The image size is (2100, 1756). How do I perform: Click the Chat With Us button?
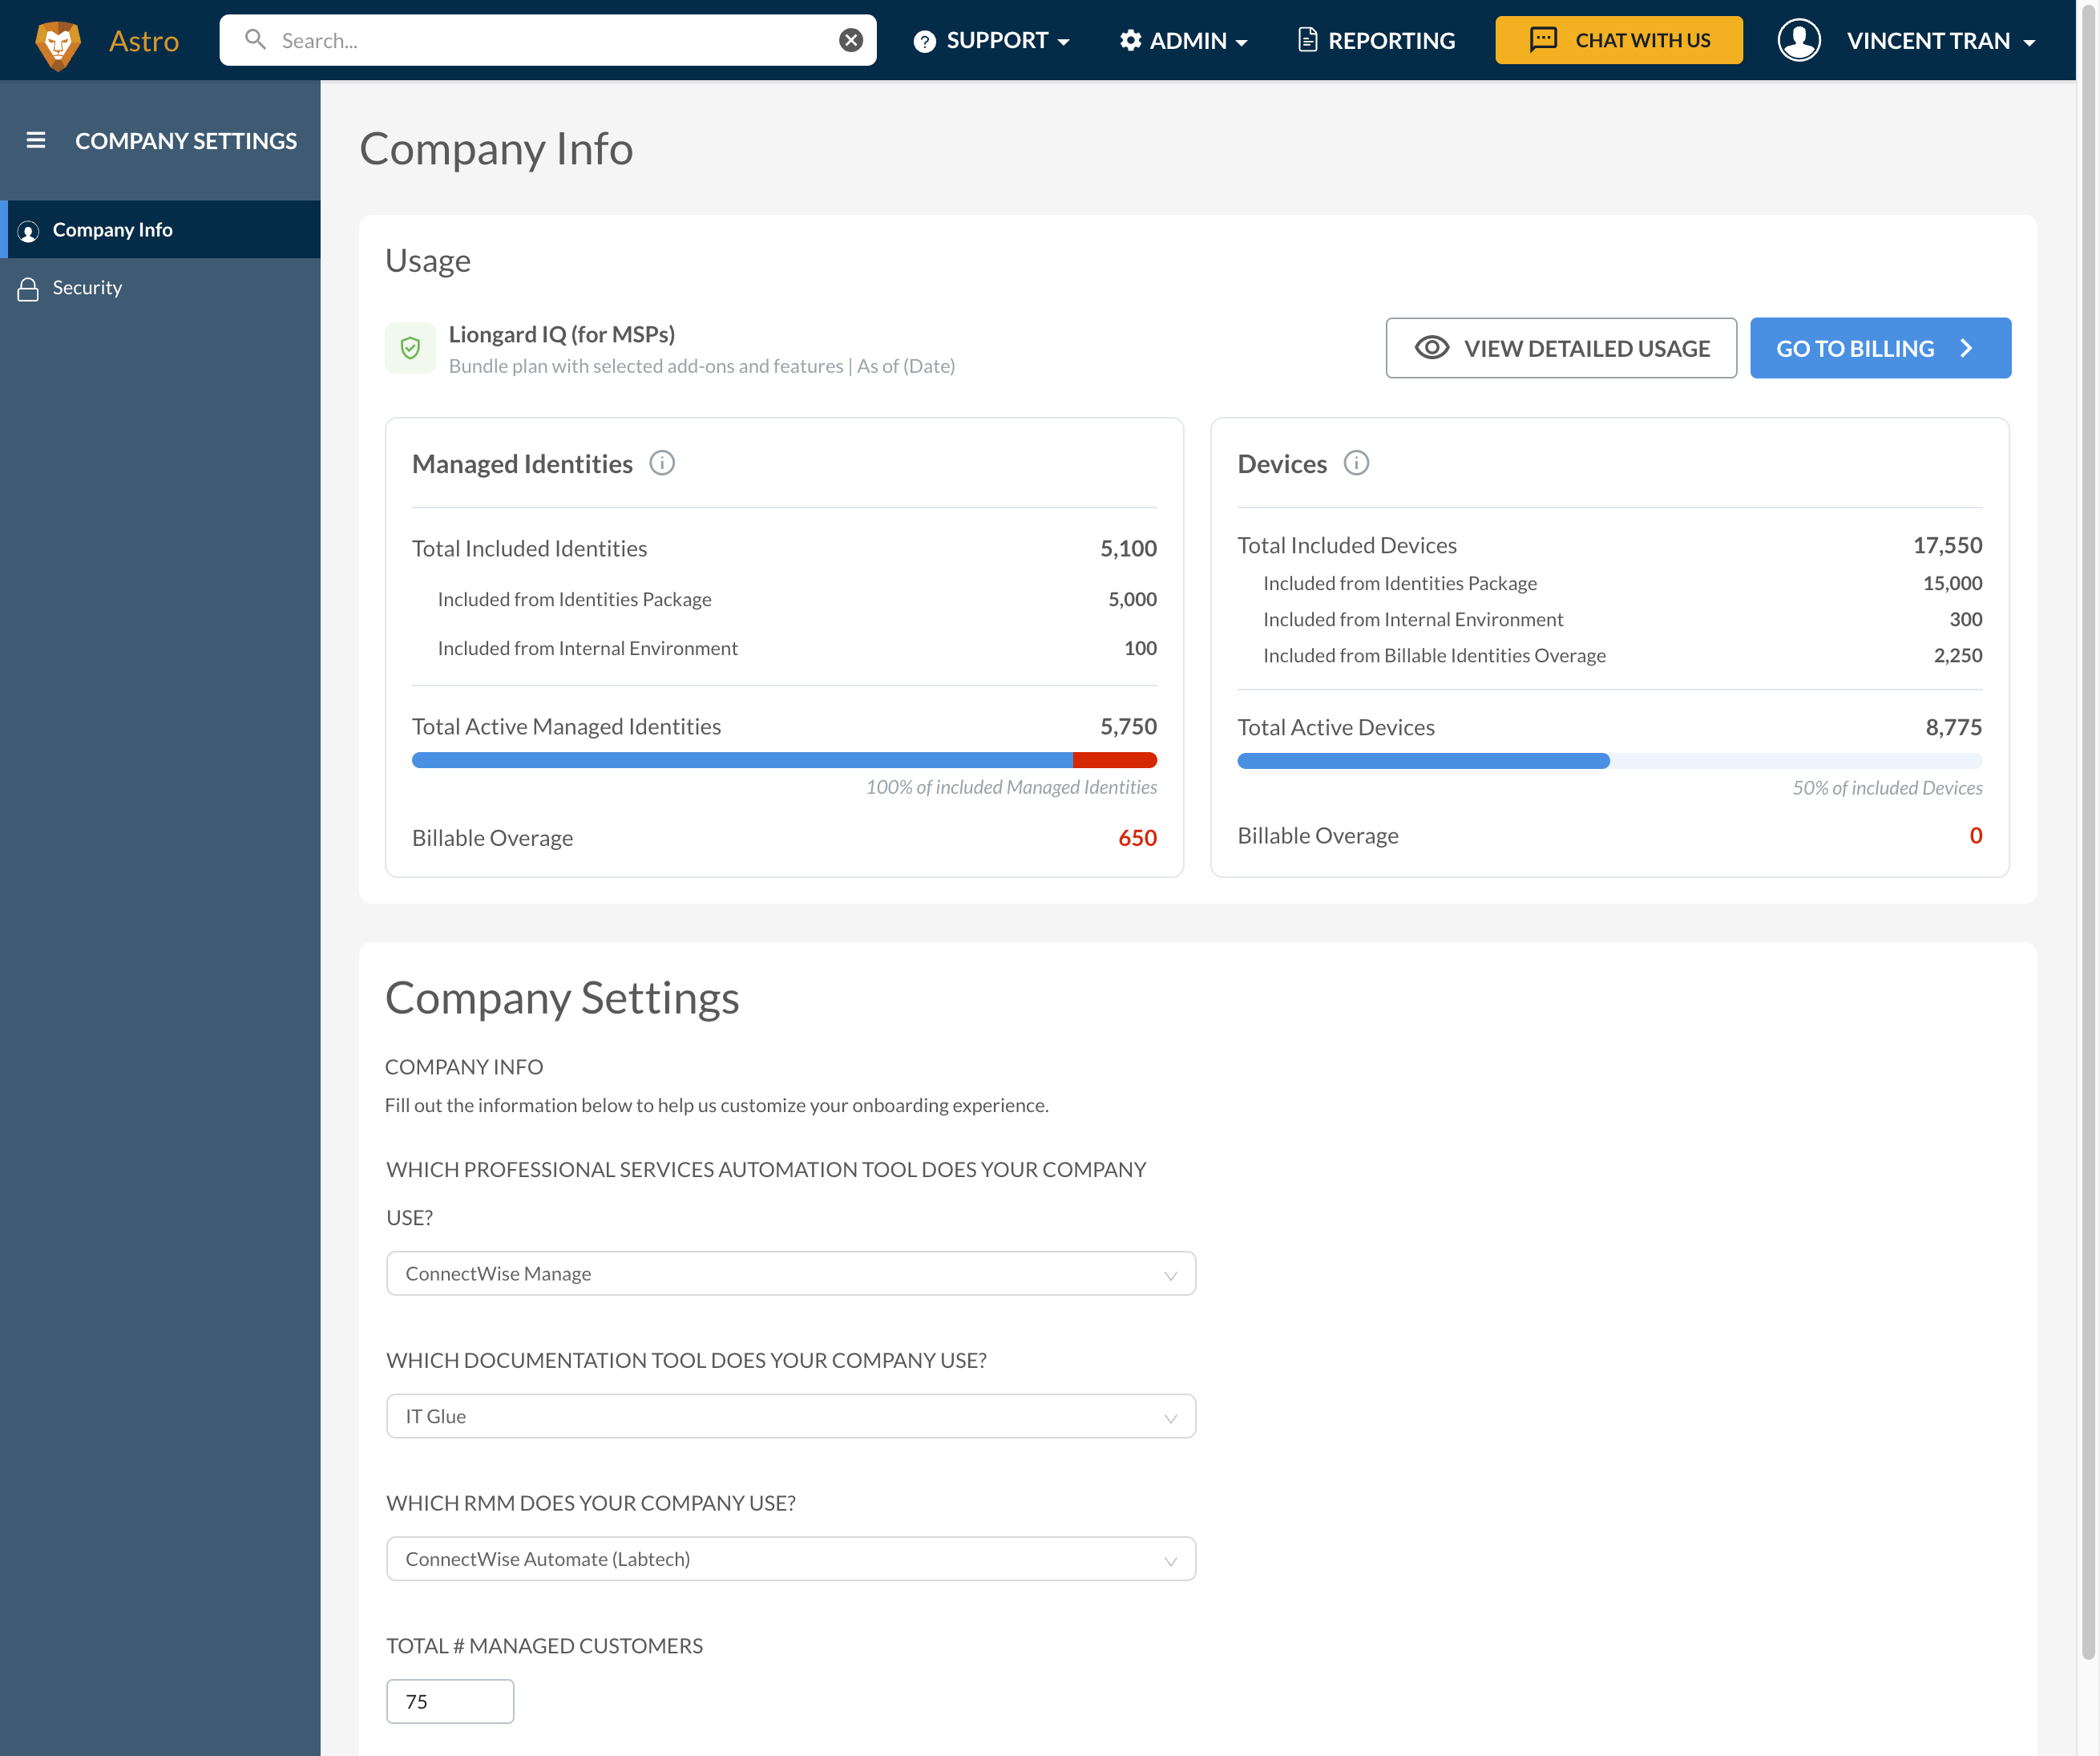[x=1619, y=40]
